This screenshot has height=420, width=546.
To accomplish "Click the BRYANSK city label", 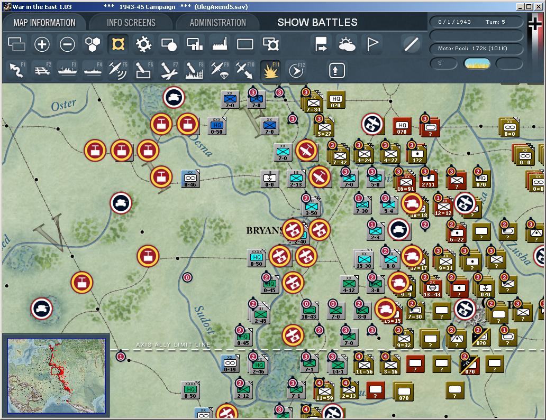I will [x=265, y=230].
